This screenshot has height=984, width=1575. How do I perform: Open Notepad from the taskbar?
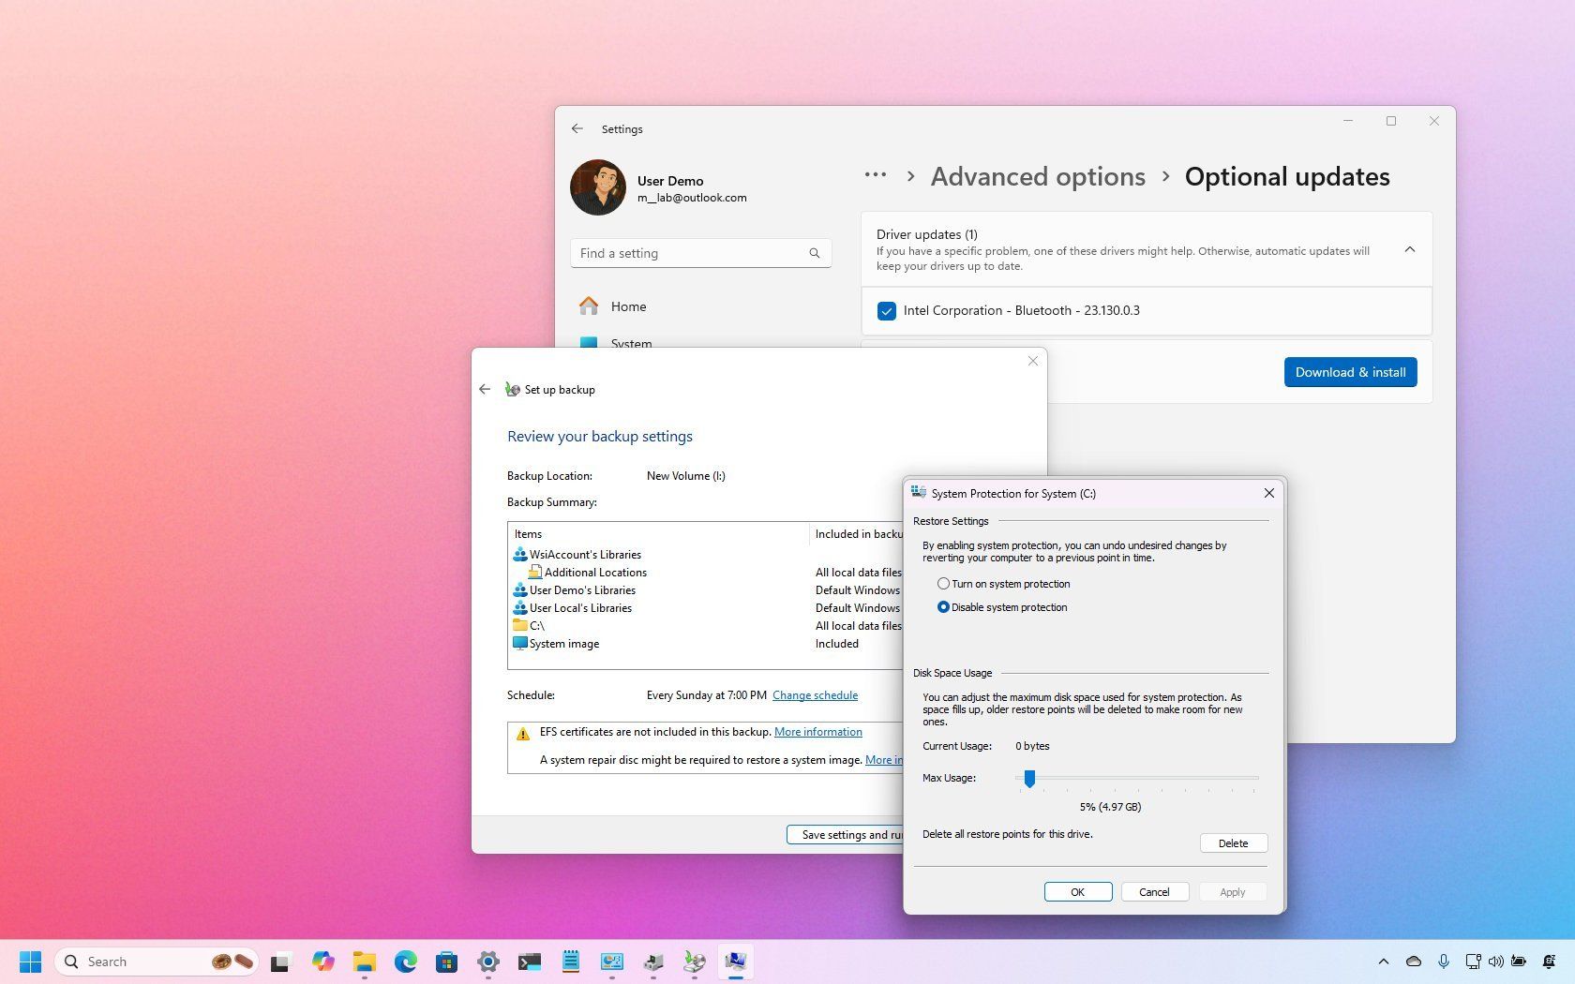pos(571,962)
